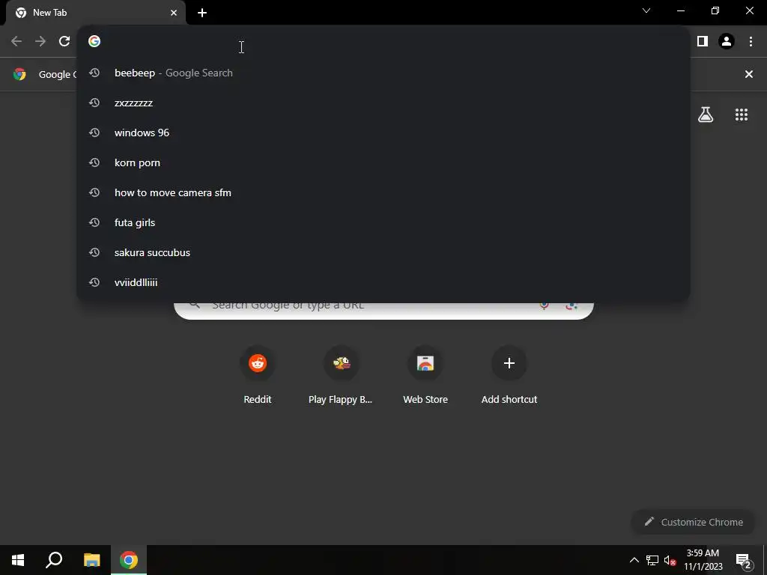Select the windows 96 suggestion
The image size is (767, 575).
click(x=383, y=133)
